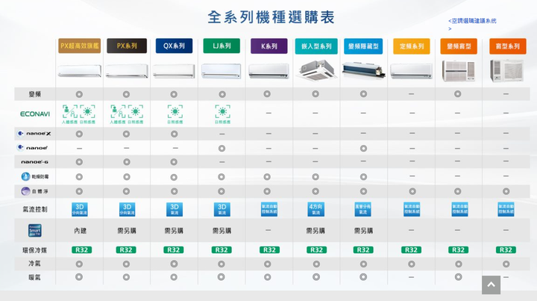Click 窗型系列 氣流自動控制系統 icon

[x=506, y=209]
